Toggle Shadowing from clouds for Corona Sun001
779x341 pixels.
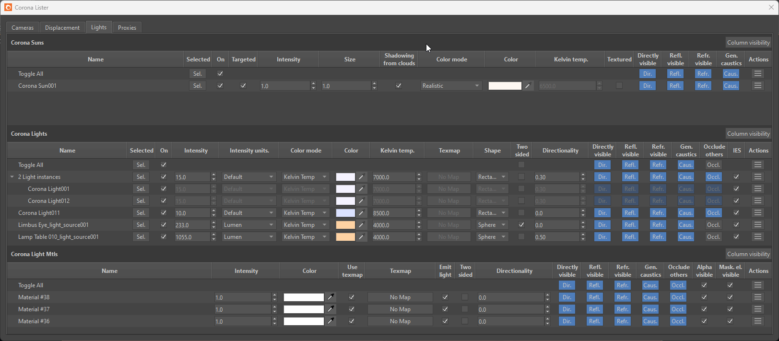(x=399, y=86)
